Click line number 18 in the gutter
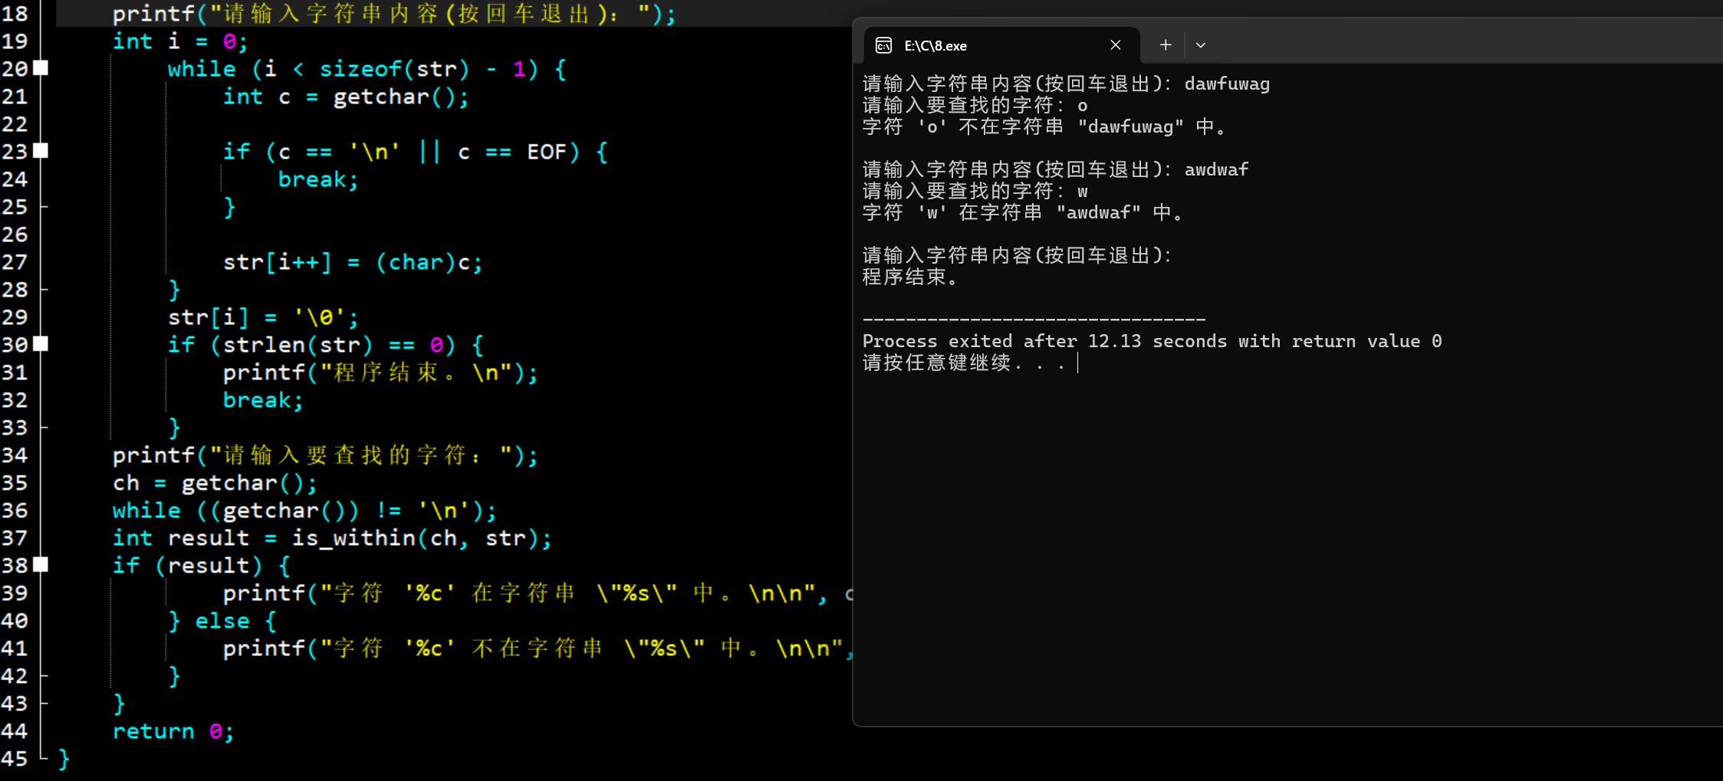 click(15, 14)
